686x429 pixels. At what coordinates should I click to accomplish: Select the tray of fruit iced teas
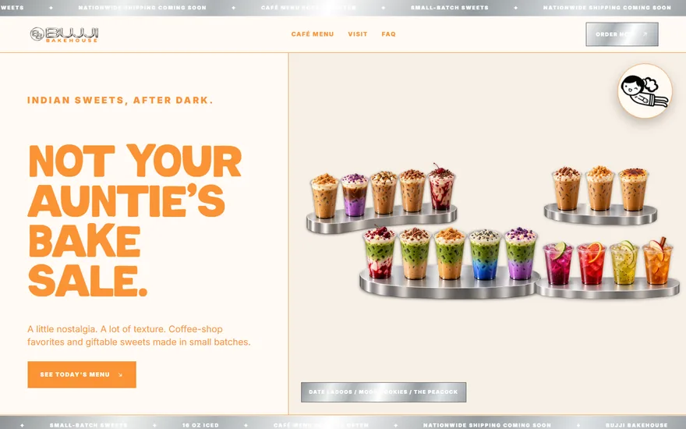[607, 268]
